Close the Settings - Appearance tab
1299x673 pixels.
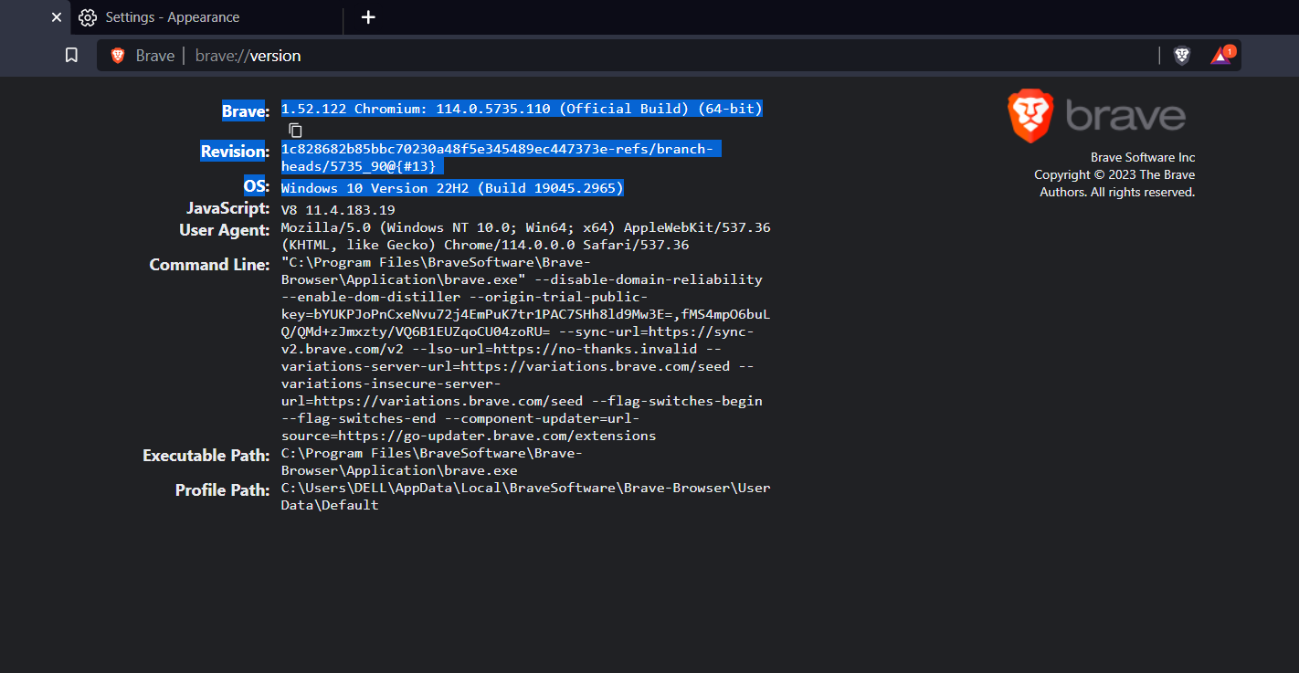(56, 17)
